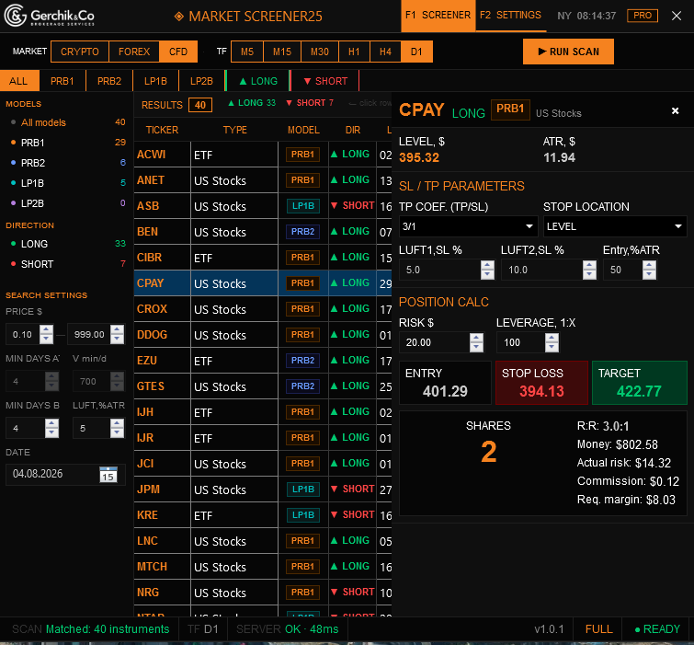
Task: Click the FULL status bar entry
Action: coord(598,629)
